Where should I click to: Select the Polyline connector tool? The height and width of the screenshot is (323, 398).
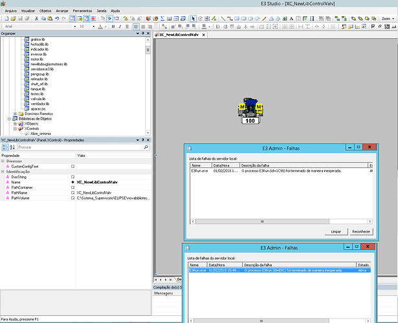(230, 19)
